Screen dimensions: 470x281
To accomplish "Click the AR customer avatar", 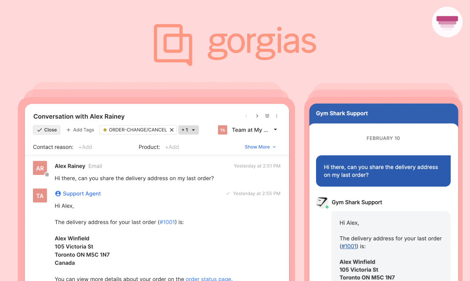I will pyautogui.click(x=40, y=168).
